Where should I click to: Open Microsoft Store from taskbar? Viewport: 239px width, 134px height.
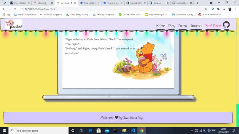pos(99,130)
